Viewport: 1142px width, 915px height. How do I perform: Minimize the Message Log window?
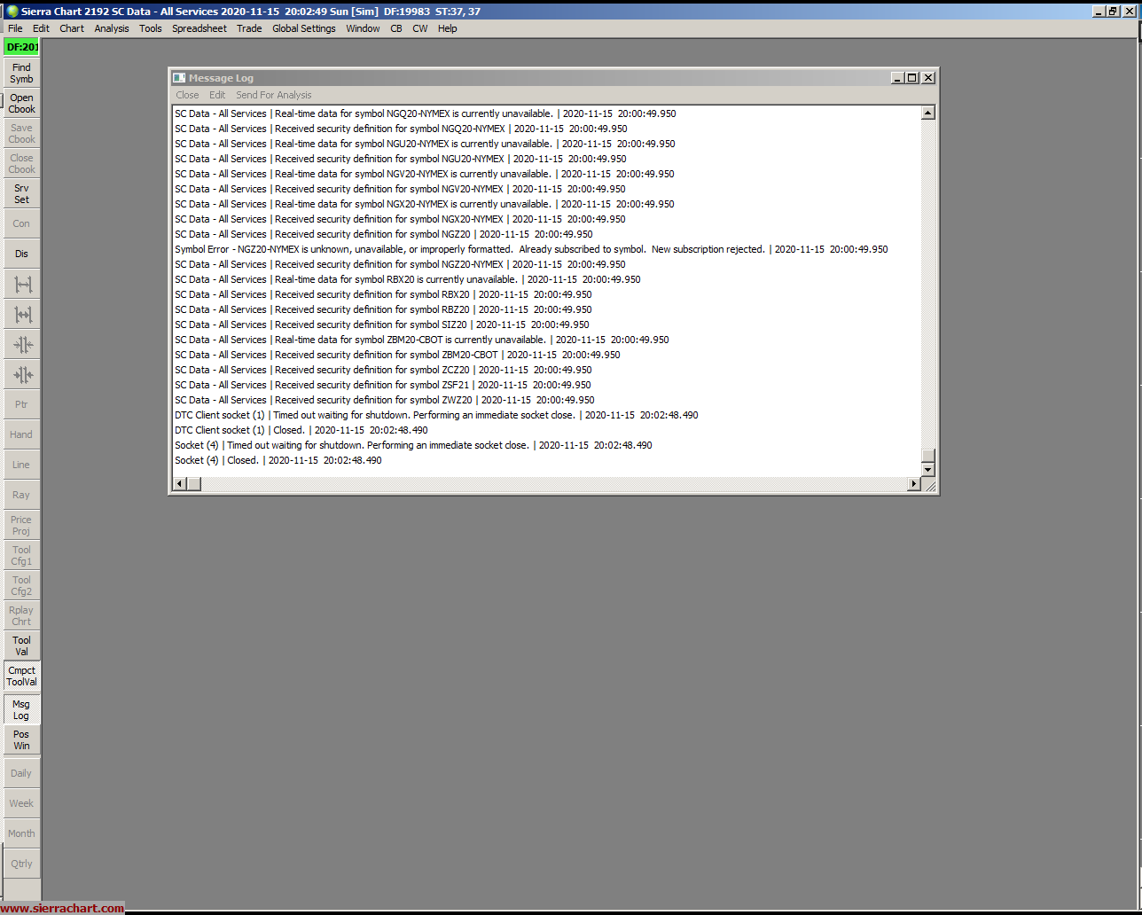(898, 78)
